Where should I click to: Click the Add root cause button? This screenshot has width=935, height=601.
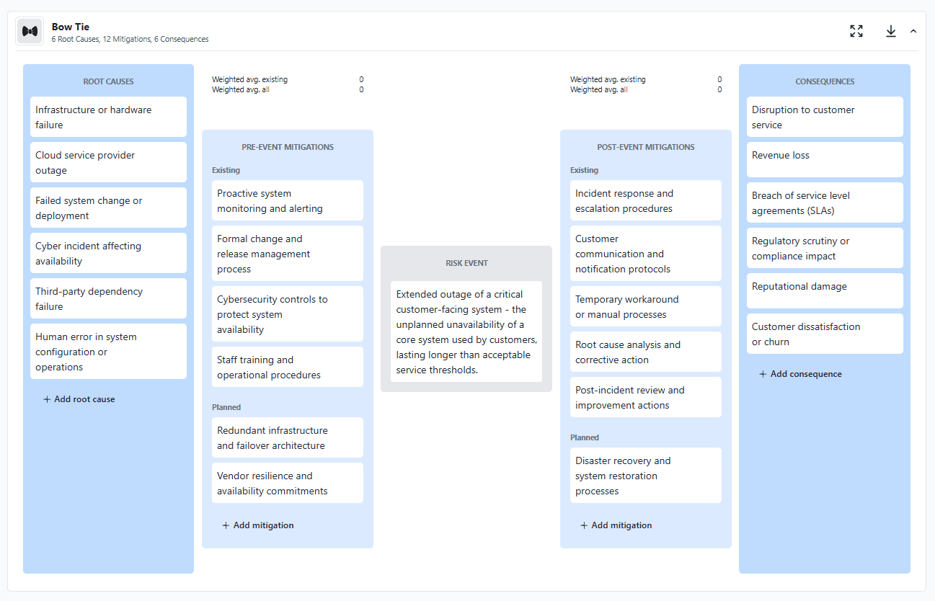[79, 399]
